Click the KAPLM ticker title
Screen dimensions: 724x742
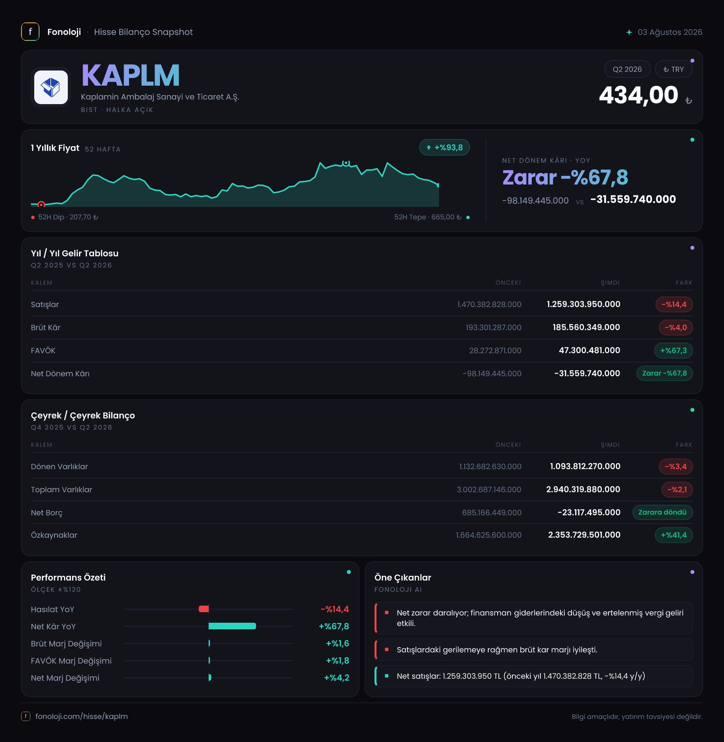click(x=130, y=75)
